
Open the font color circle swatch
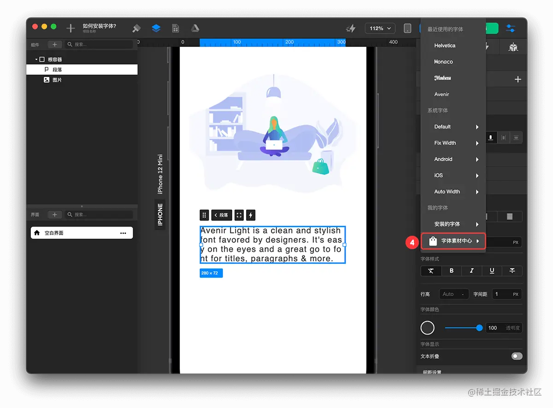428,328
